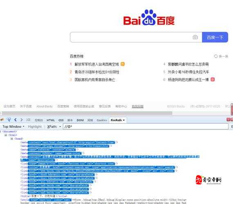
Task: Click the refresh icon beside 换一换
Action: pyautogui.click(x=215, y=56)
